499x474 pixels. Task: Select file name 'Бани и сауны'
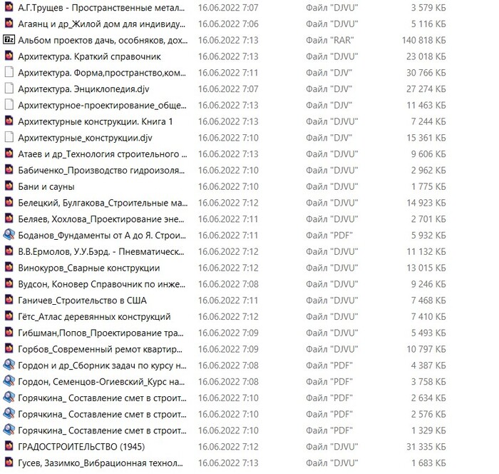click(46, 186)
